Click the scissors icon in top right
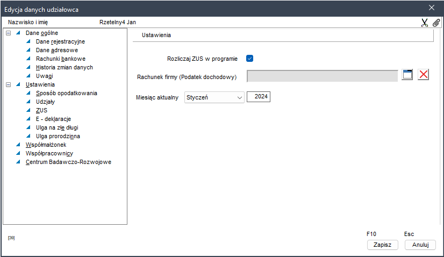 [x=425, y=23]
